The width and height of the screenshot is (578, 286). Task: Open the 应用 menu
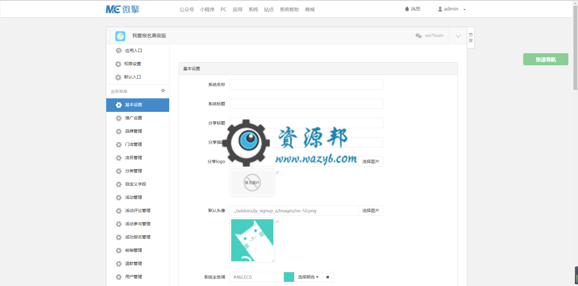coord(237,9)
